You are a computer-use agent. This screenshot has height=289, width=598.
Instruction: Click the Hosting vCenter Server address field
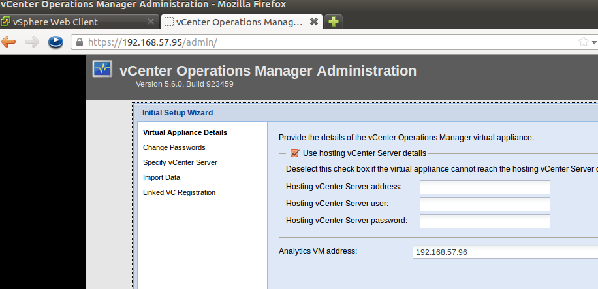tap(484, 187)
